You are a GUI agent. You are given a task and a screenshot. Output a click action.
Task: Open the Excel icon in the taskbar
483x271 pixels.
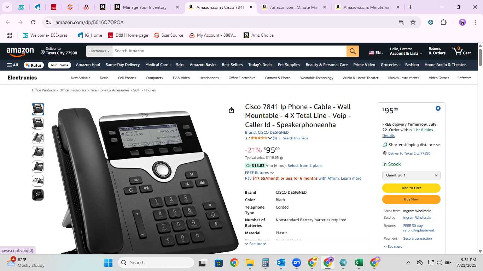(x=359, y=263)
